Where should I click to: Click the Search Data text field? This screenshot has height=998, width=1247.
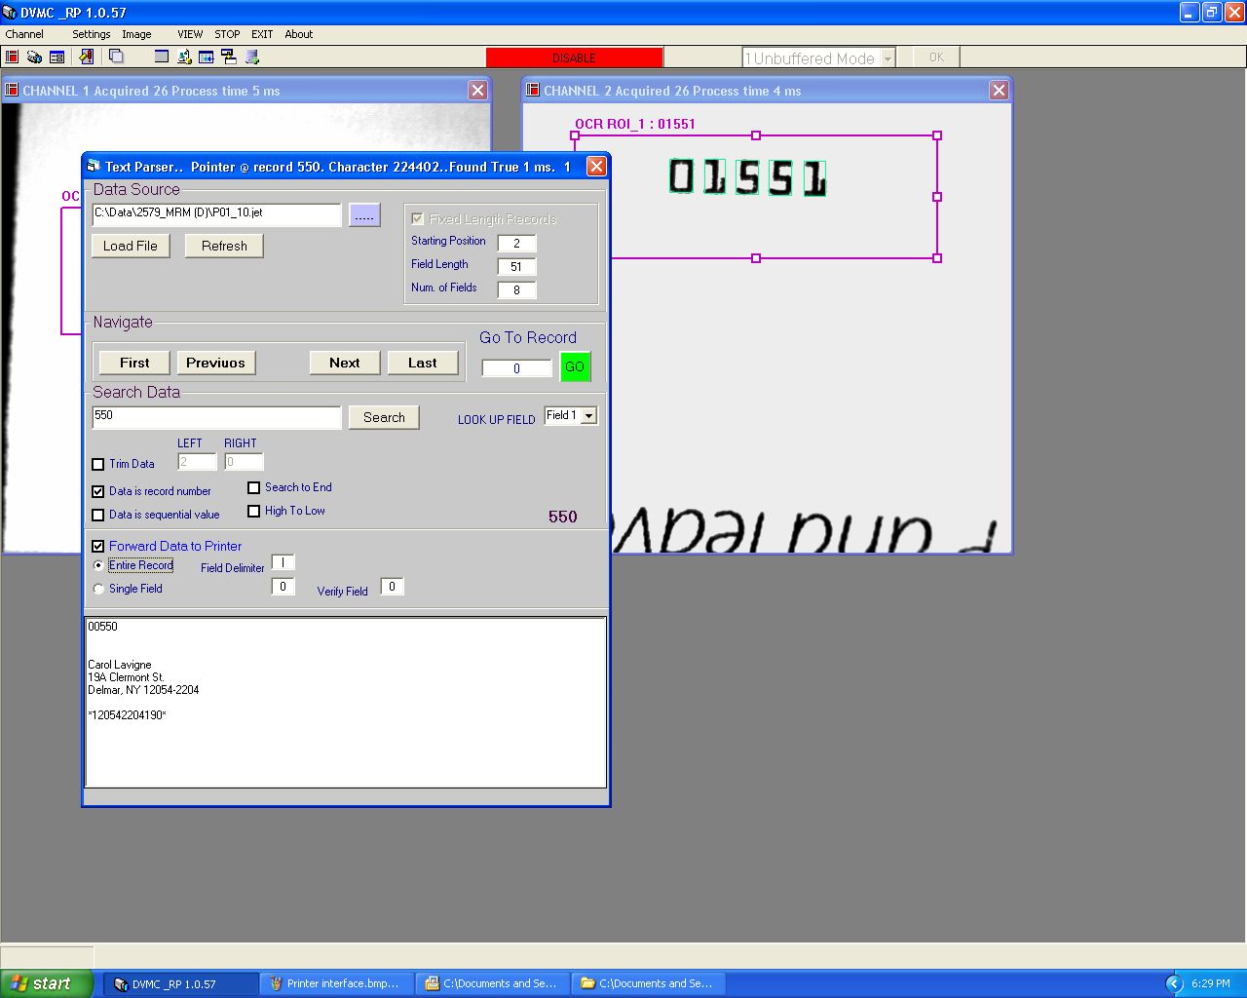[x=216, y=417]
